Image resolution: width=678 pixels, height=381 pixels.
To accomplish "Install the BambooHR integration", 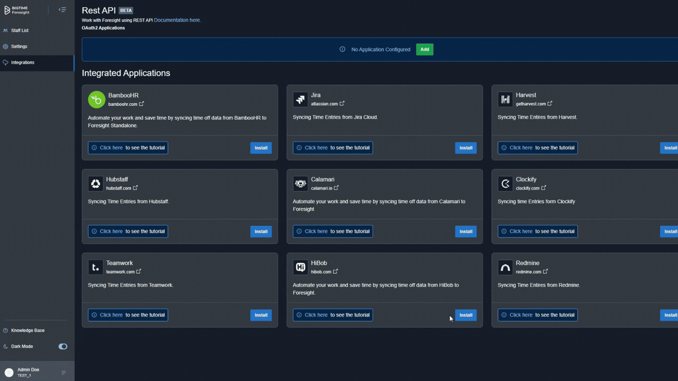I will tap(261, 148).
